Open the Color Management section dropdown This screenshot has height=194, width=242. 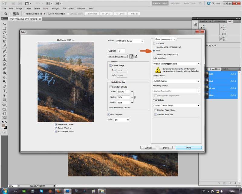click(x=165, y=39)
